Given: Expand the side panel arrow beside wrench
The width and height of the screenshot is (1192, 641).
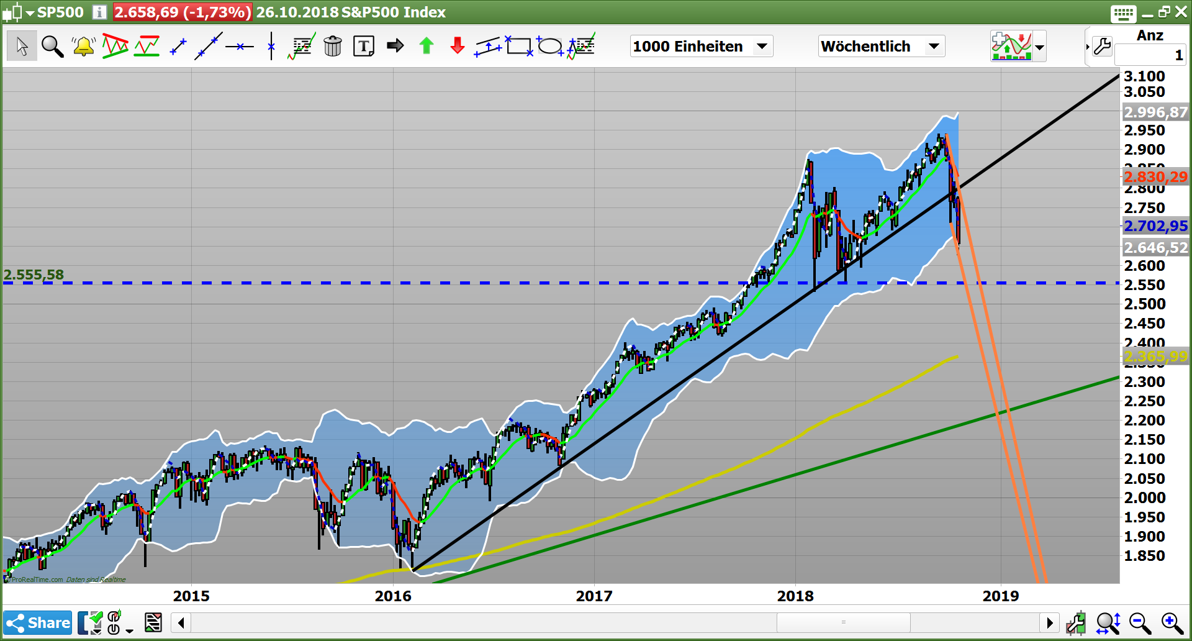Looking at the screenshot, I should point(1088,47).
